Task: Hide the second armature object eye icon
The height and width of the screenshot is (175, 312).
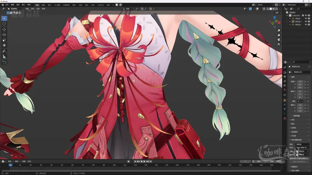Action: coord(306,22)
